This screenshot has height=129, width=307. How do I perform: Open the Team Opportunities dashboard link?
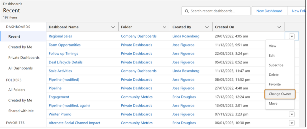[65, 45]
